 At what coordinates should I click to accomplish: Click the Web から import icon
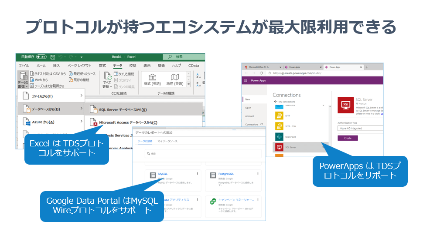(32, 80)
